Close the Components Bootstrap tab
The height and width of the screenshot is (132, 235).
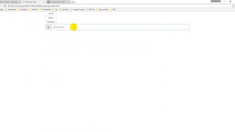coord(19,2)
